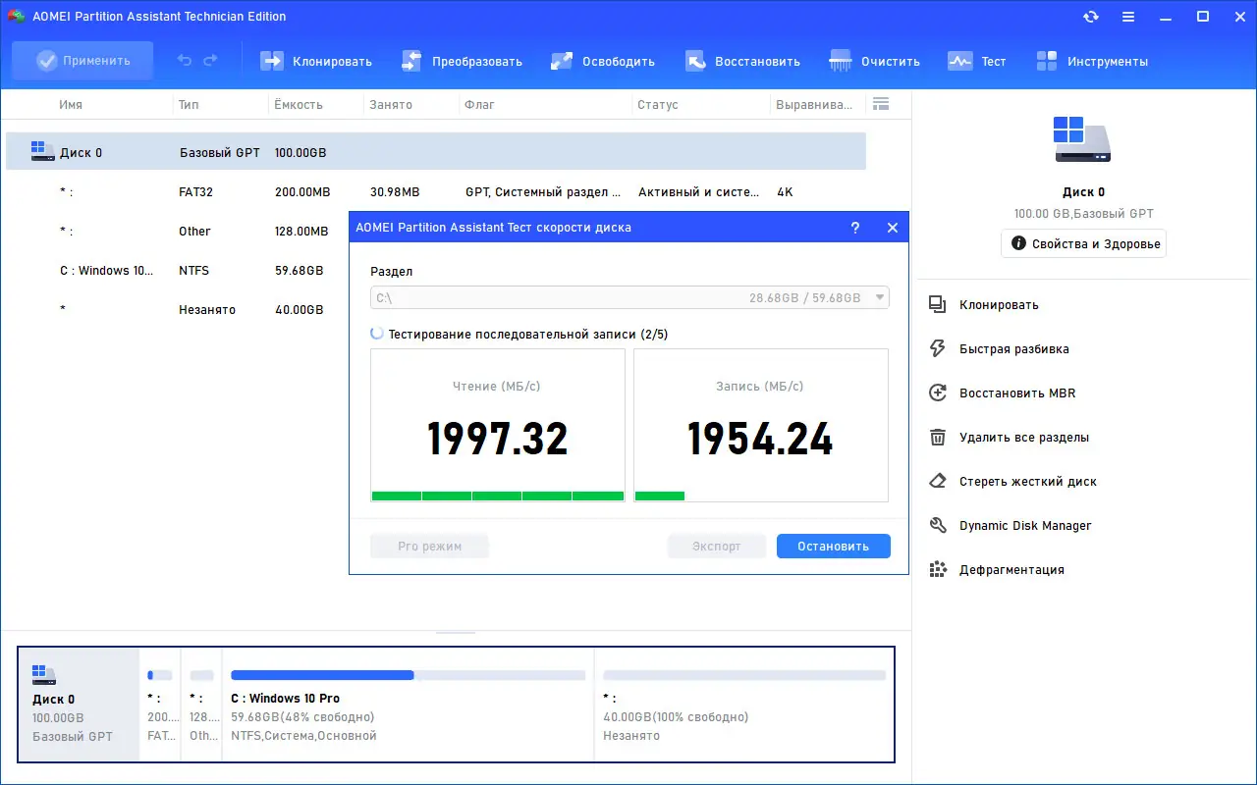Click the Удалить все разделы trash icon
Screen dimensions: 1257x785
pyautogui.click(x=938, y=438)
